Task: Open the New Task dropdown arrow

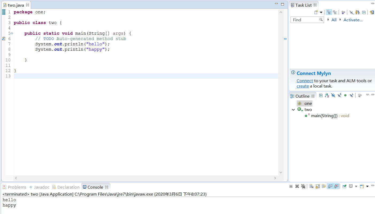Action: 321,12
